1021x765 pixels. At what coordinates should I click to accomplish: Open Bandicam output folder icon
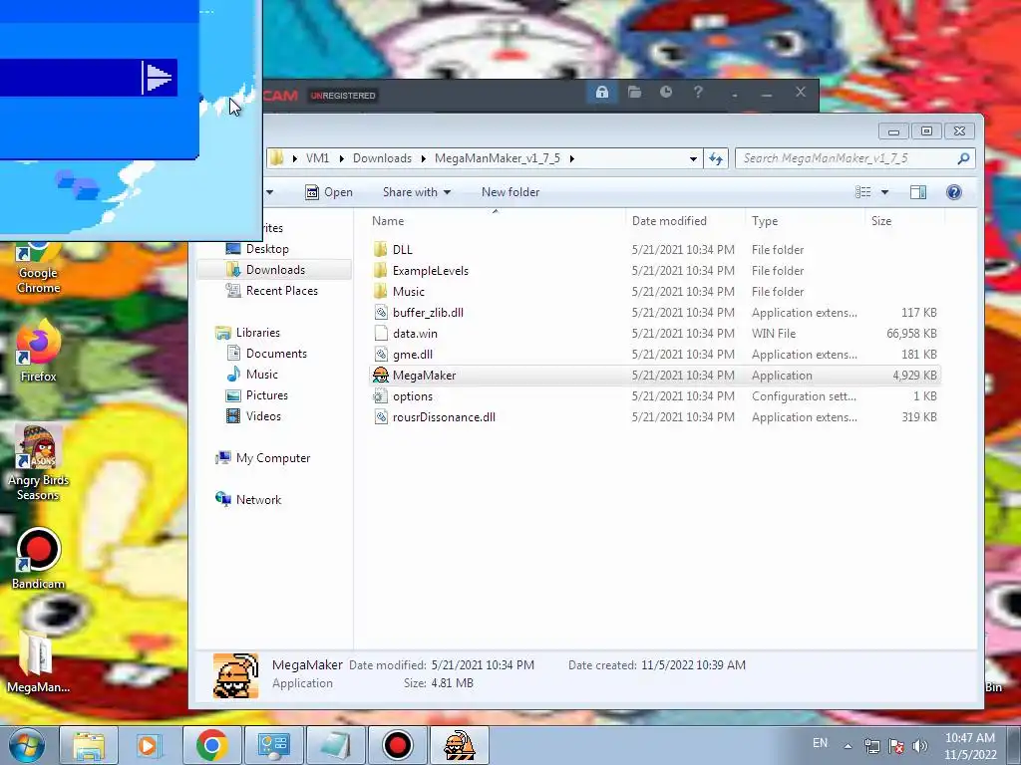634,93
